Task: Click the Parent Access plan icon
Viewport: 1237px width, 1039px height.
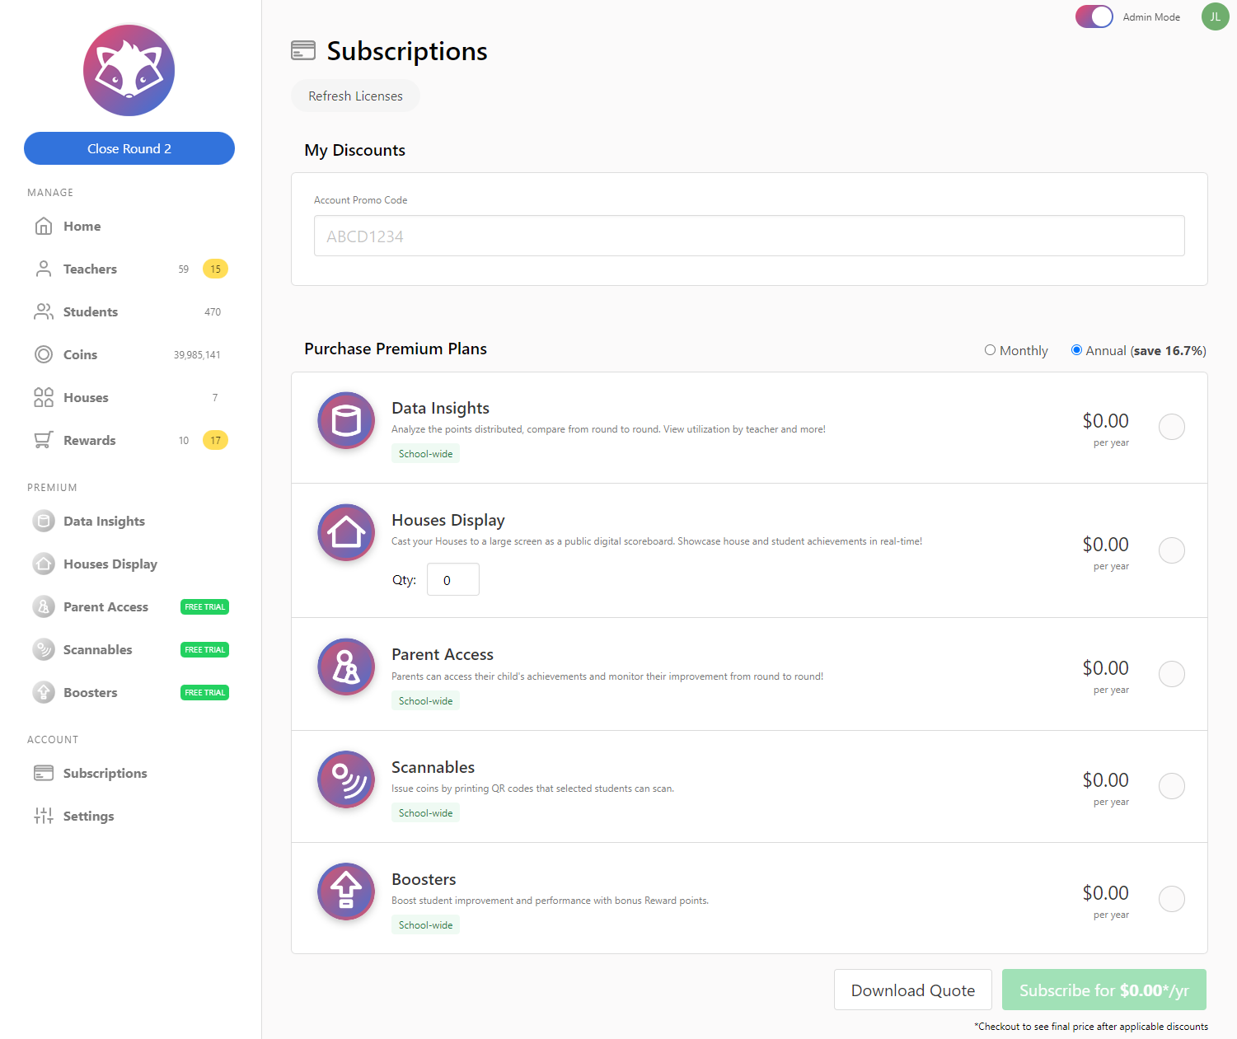Action: click(346, 667)
